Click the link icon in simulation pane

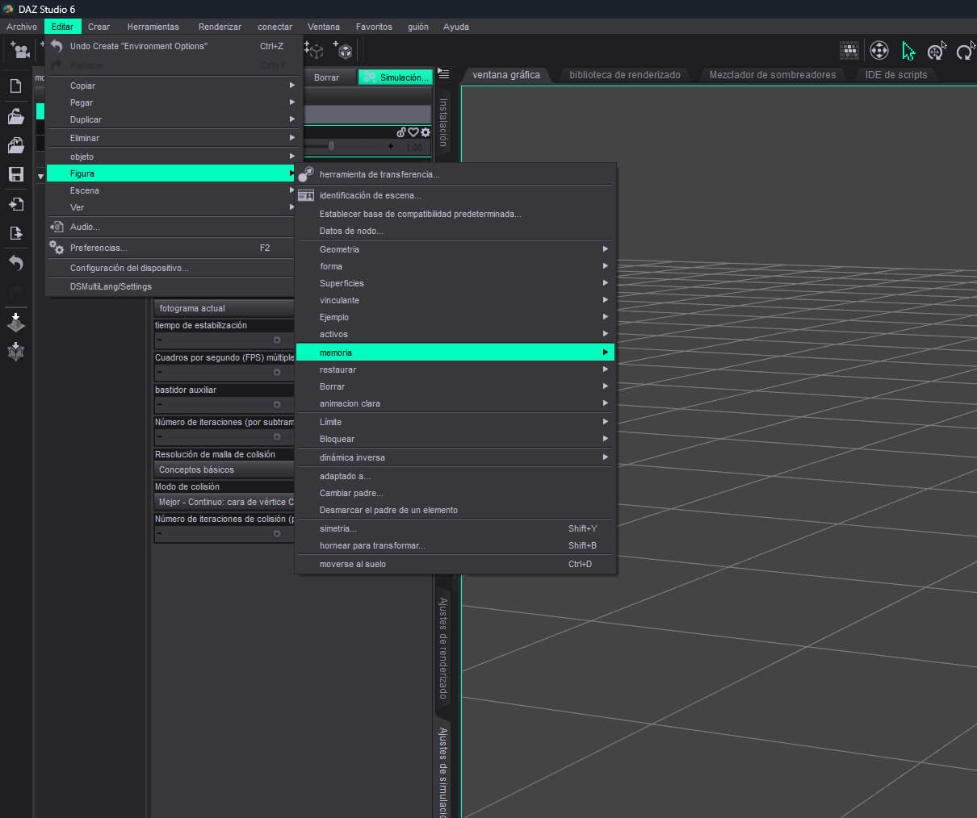pyautogui.click(x=401, y=132)
